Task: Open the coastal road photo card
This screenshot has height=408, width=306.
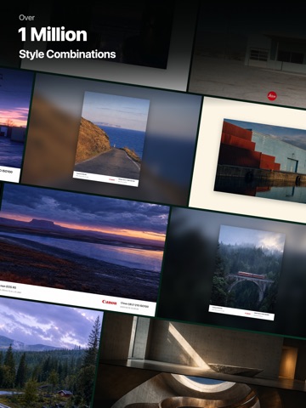Action: tap(111, 139)
